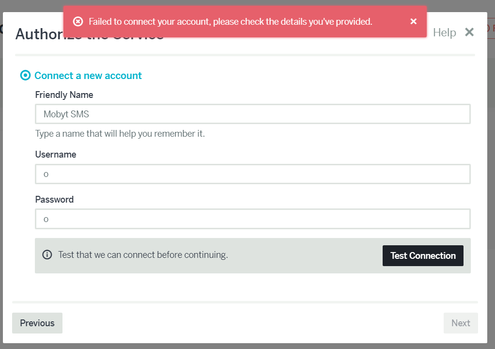Click the Authorize dialog heading

[x=90, y=34]
